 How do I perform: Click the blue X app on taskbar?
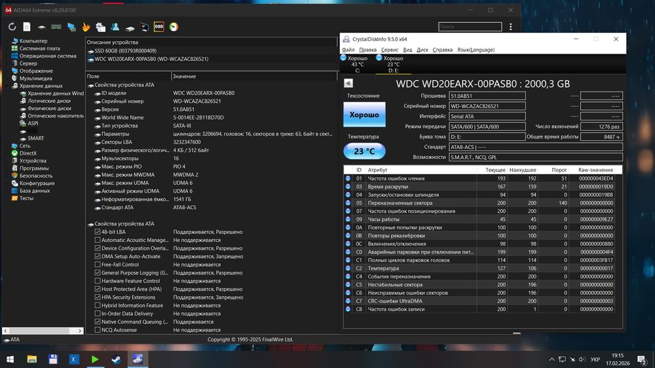(x=74, y=360)
